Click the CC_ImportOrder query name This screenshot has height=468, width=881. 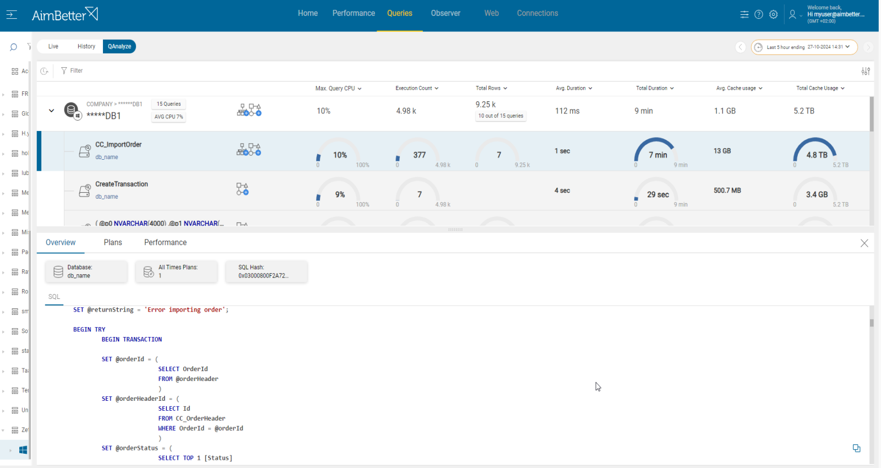pos(118,145)
